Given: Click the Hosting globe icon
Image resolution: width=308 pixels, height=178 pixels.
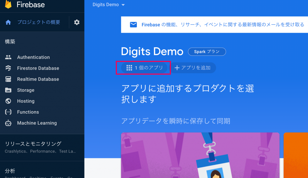Looking at the screenshot, I should point(8,101).
